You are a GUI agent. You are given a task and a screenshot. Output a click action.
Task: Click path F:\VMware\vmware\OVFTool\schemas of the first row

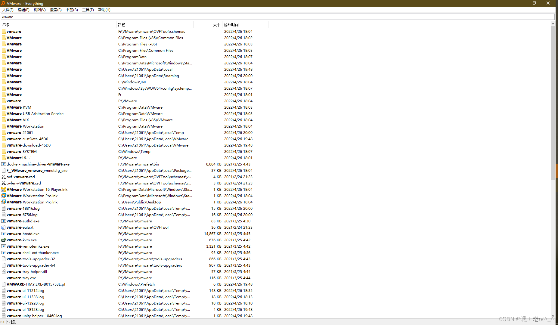tap(152, 32)
